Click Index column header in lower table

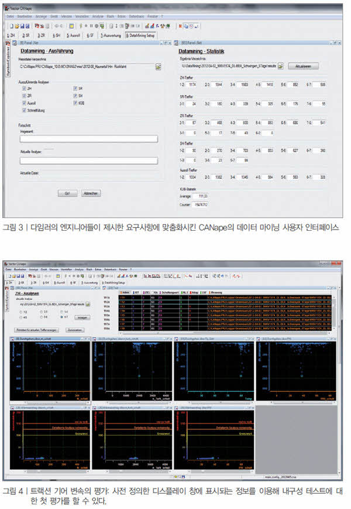click(125, 292)
